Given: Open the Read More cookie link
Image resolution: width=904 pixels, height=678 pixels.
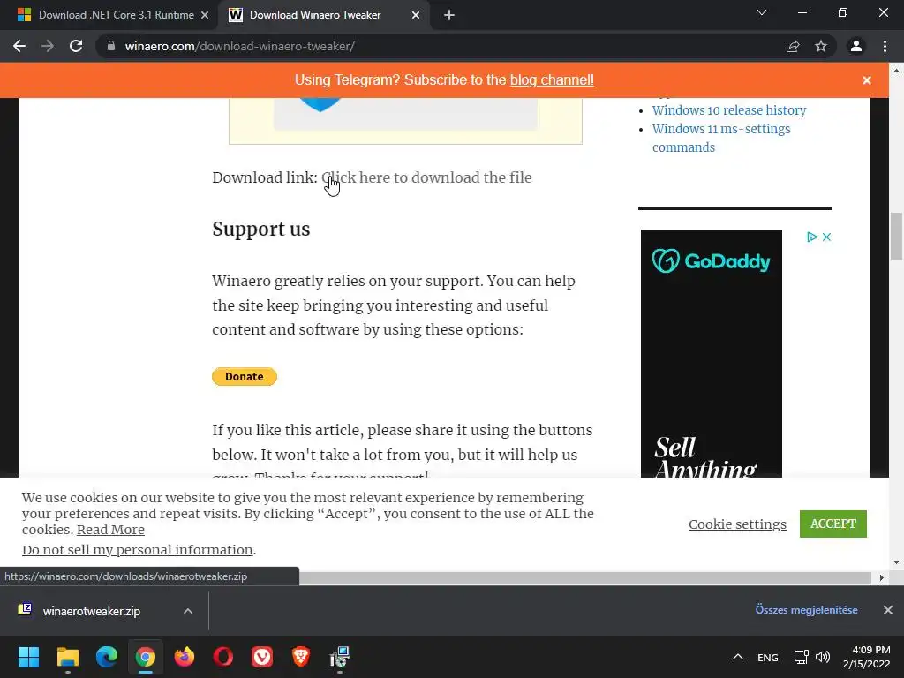Looking at the screenshot, I should (110, 530).
